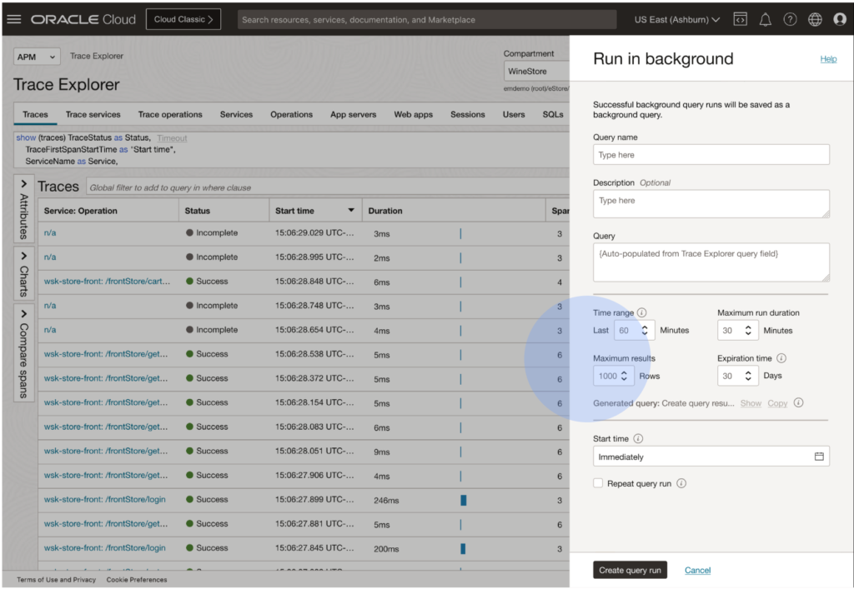Switch to the App servers tab
This screenshot has width=854, height=594.
pyautogui.click(x=353, y=114)
